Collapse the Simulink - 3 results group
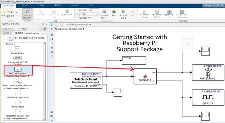225x123 pixels. [4, 44]
